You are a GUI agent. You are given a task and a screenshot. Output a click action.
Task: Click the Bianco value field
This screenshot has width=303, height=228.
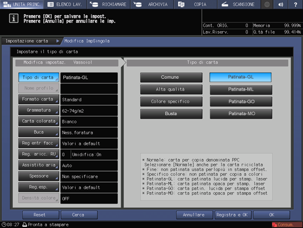(x=89, y=122)
